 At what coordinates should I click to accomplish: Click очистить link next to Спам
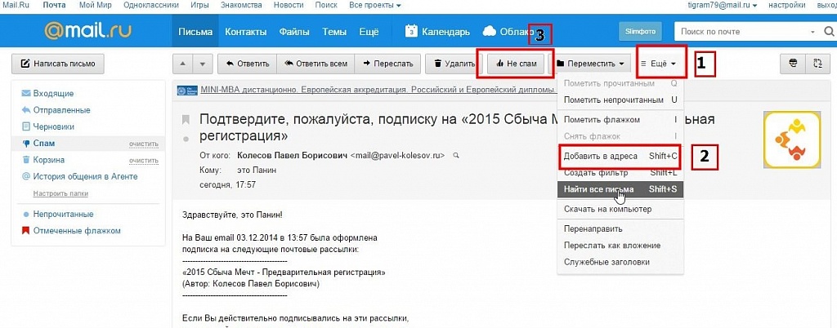coord(144,144)
